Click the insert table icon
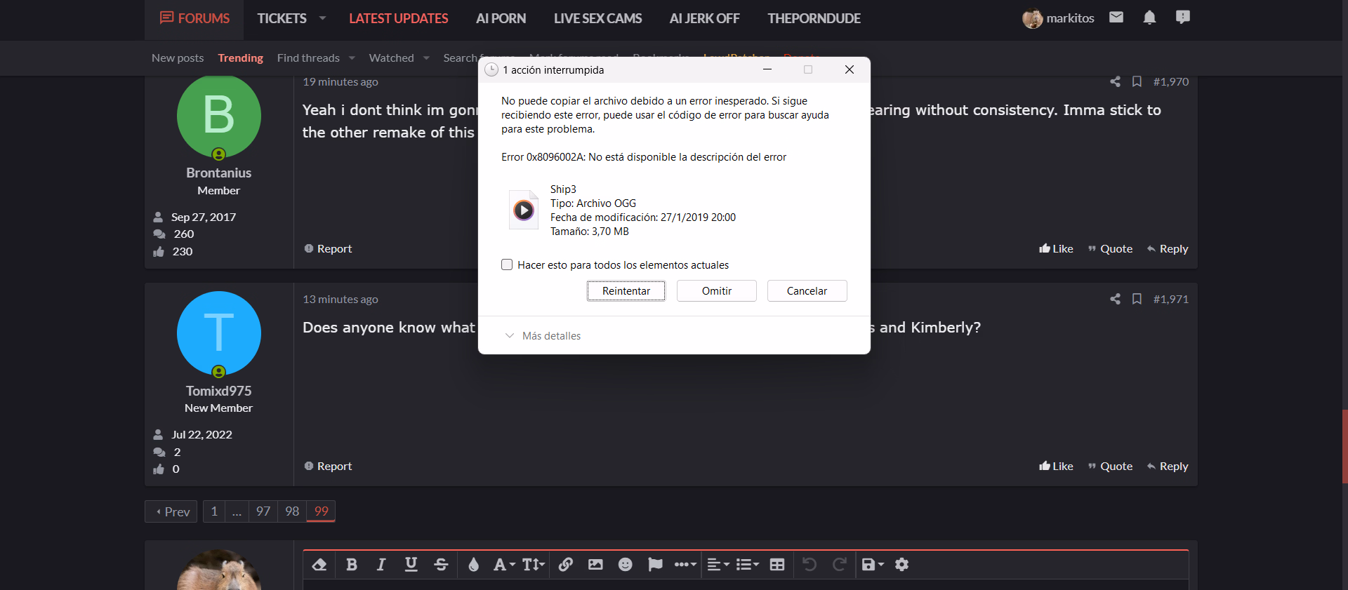The height and width of the screenshot is (590, 1348). pyautogui.click(x=777, y=565)
